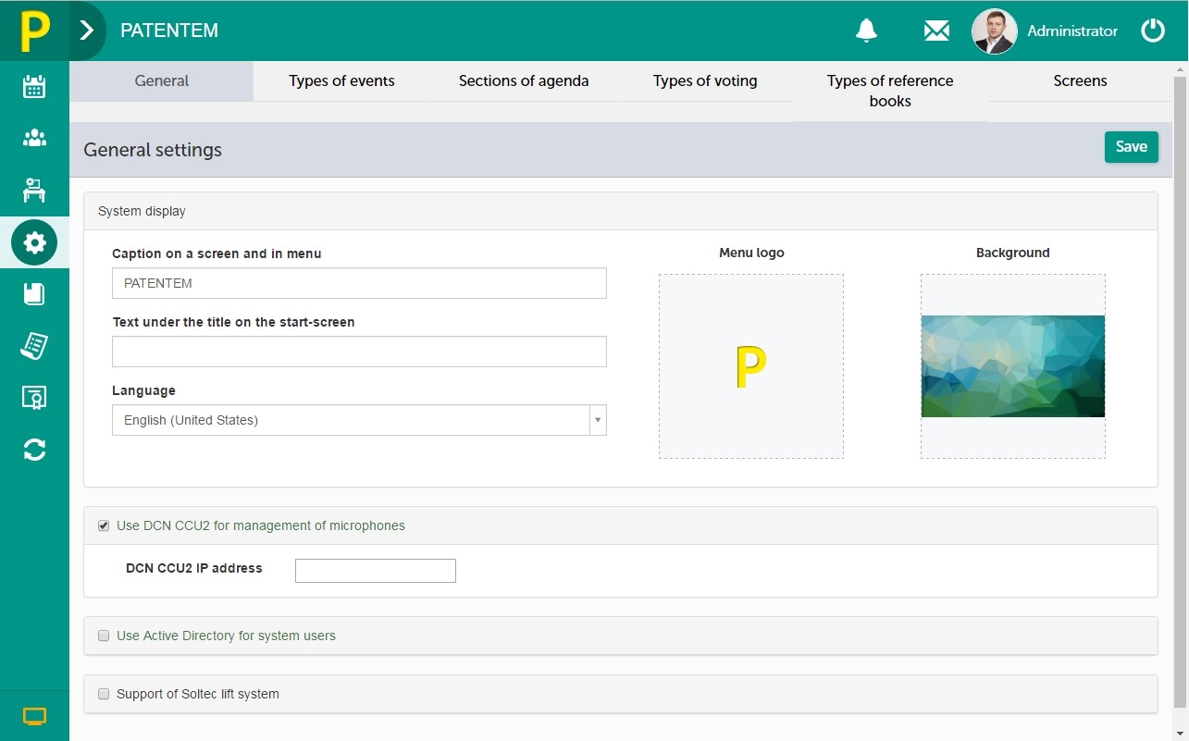Click the Save button

coord(1131,147)
